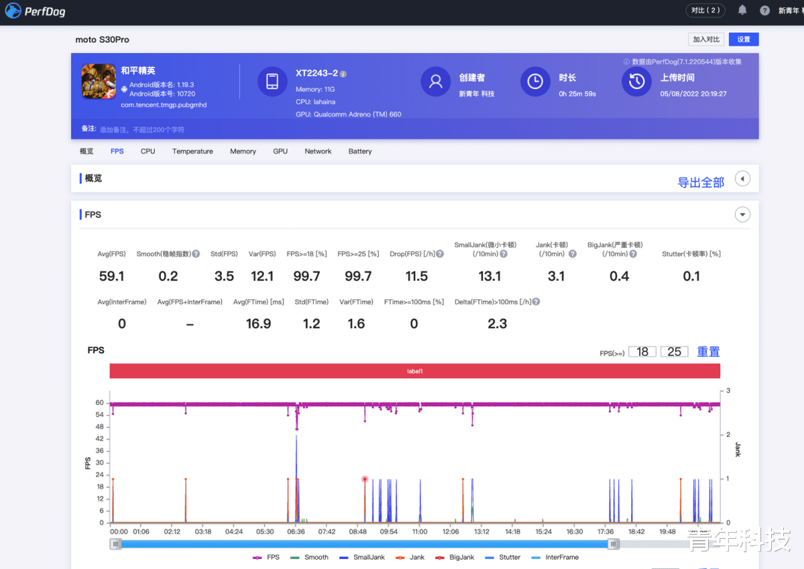Expand the 概览 section arrow
804x569 pixels.
coord(742,179)
